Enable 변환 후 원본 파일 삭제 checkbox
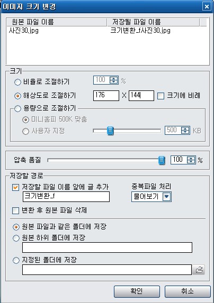The width and height of the screenshot is (214, 303). pyautogui.click(x=16, y=210)
